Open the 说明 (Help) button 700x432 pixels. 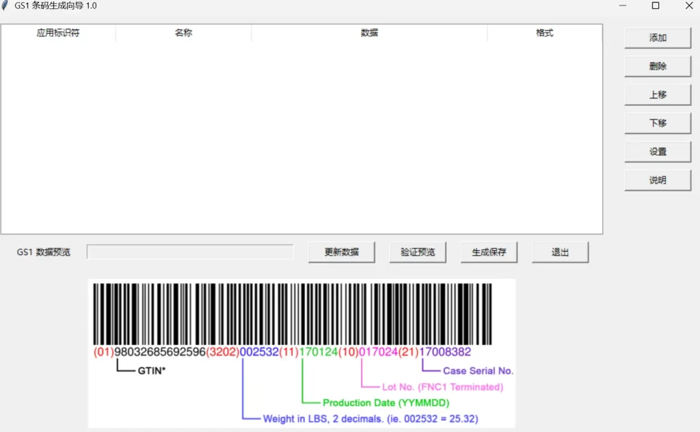tap(658, 180)
